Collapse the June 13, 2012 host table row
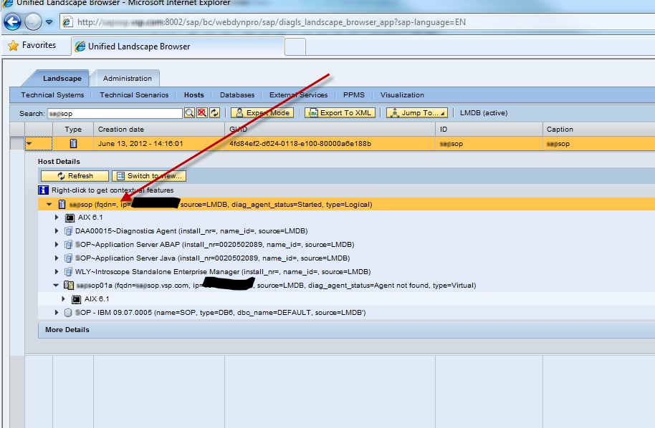Screen dimensions: 655x428 click(x=29, y=144)
